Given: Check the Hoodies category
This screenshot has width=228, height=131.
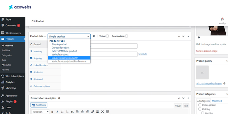Looking at the screenshot, I should pyautogui.click(x=202, y=113).
